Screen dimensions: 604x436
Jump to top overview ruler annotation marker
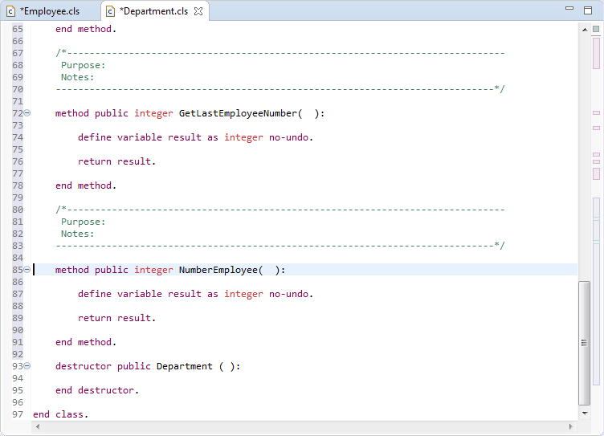click(596, 53)
